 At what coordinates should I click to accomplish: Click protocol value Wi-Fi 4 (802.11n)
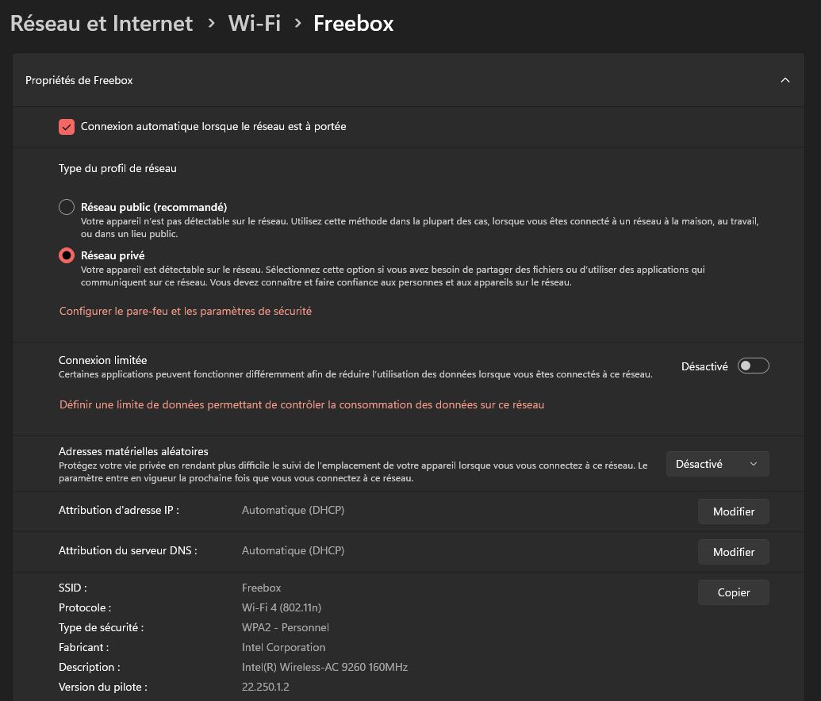(x=281, y=607)
